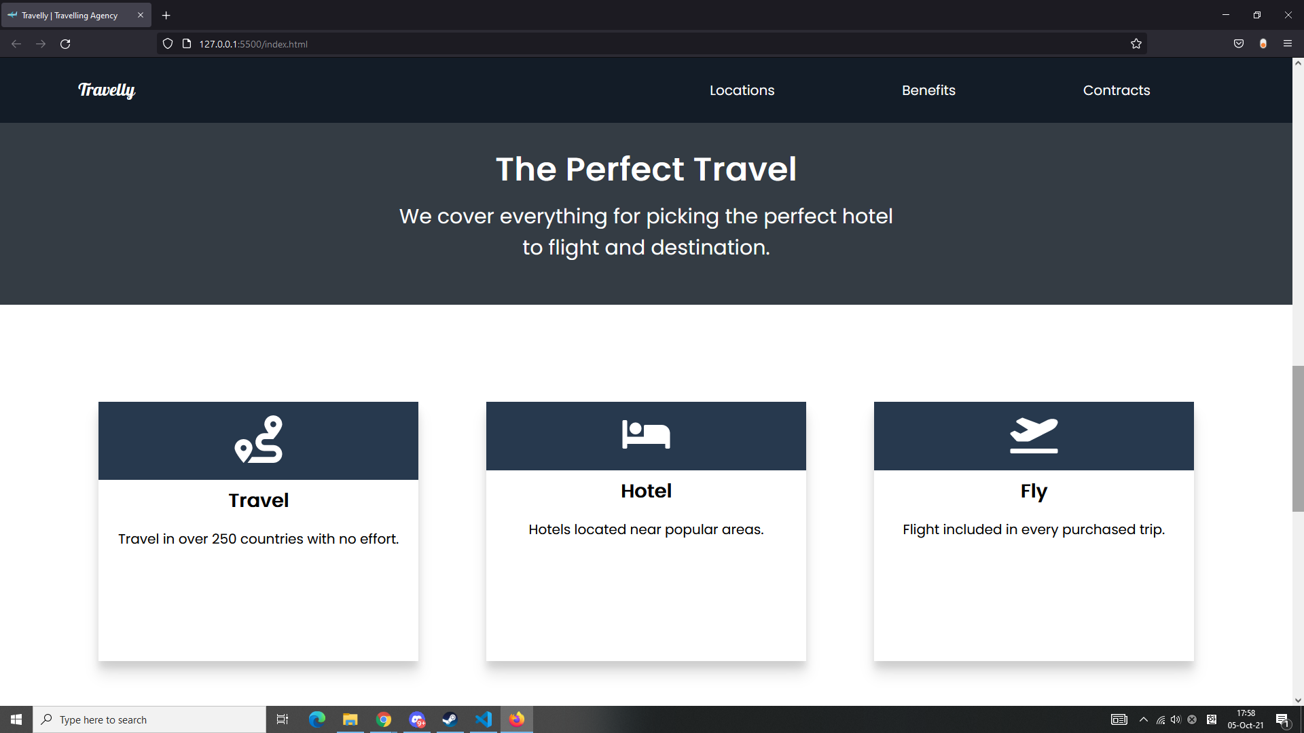Open the tracking protection shield icon
Viewport: 1304px width, 733px height.
167,43
